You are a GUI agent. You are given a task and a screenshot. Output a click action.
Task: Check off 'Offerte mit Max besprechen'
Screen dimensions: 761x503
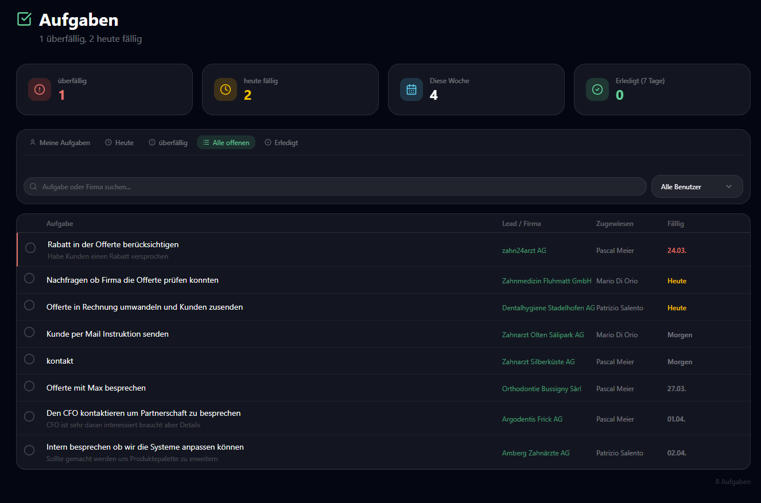[29, 386]
